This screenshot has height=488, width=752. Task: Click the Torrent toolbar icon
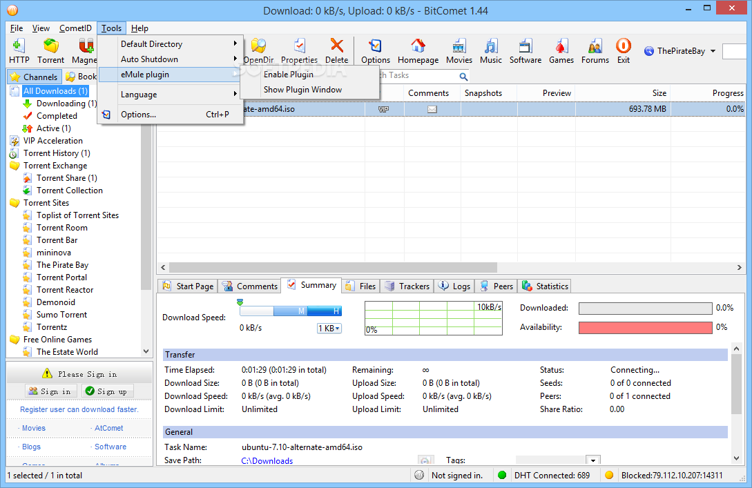click(51, 51)
